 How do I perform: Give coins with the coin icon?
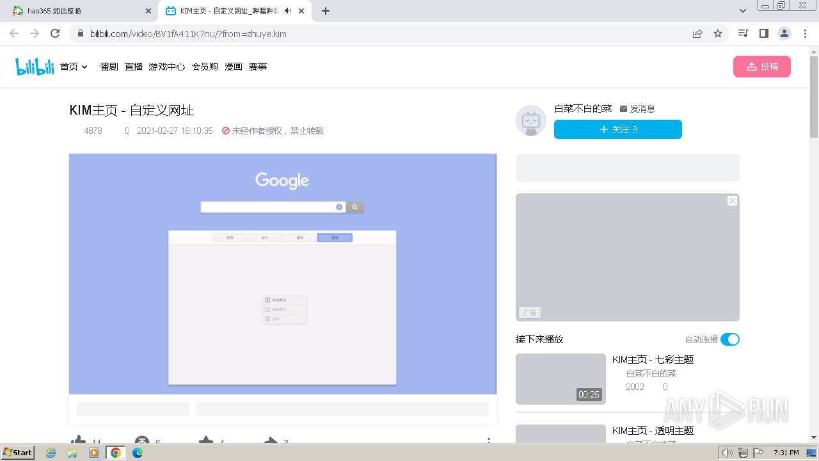[141, 441]
